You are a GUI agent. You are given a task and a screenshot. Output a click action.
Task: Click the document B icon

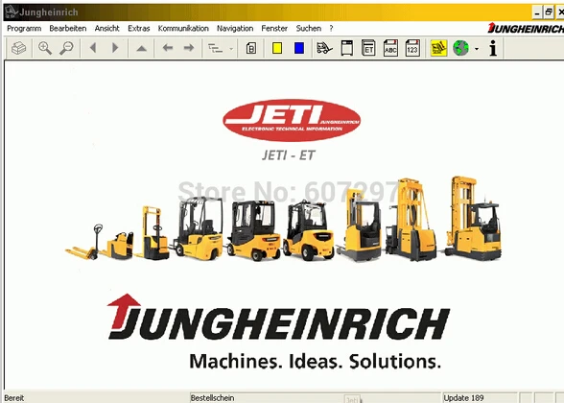[251, 48]
